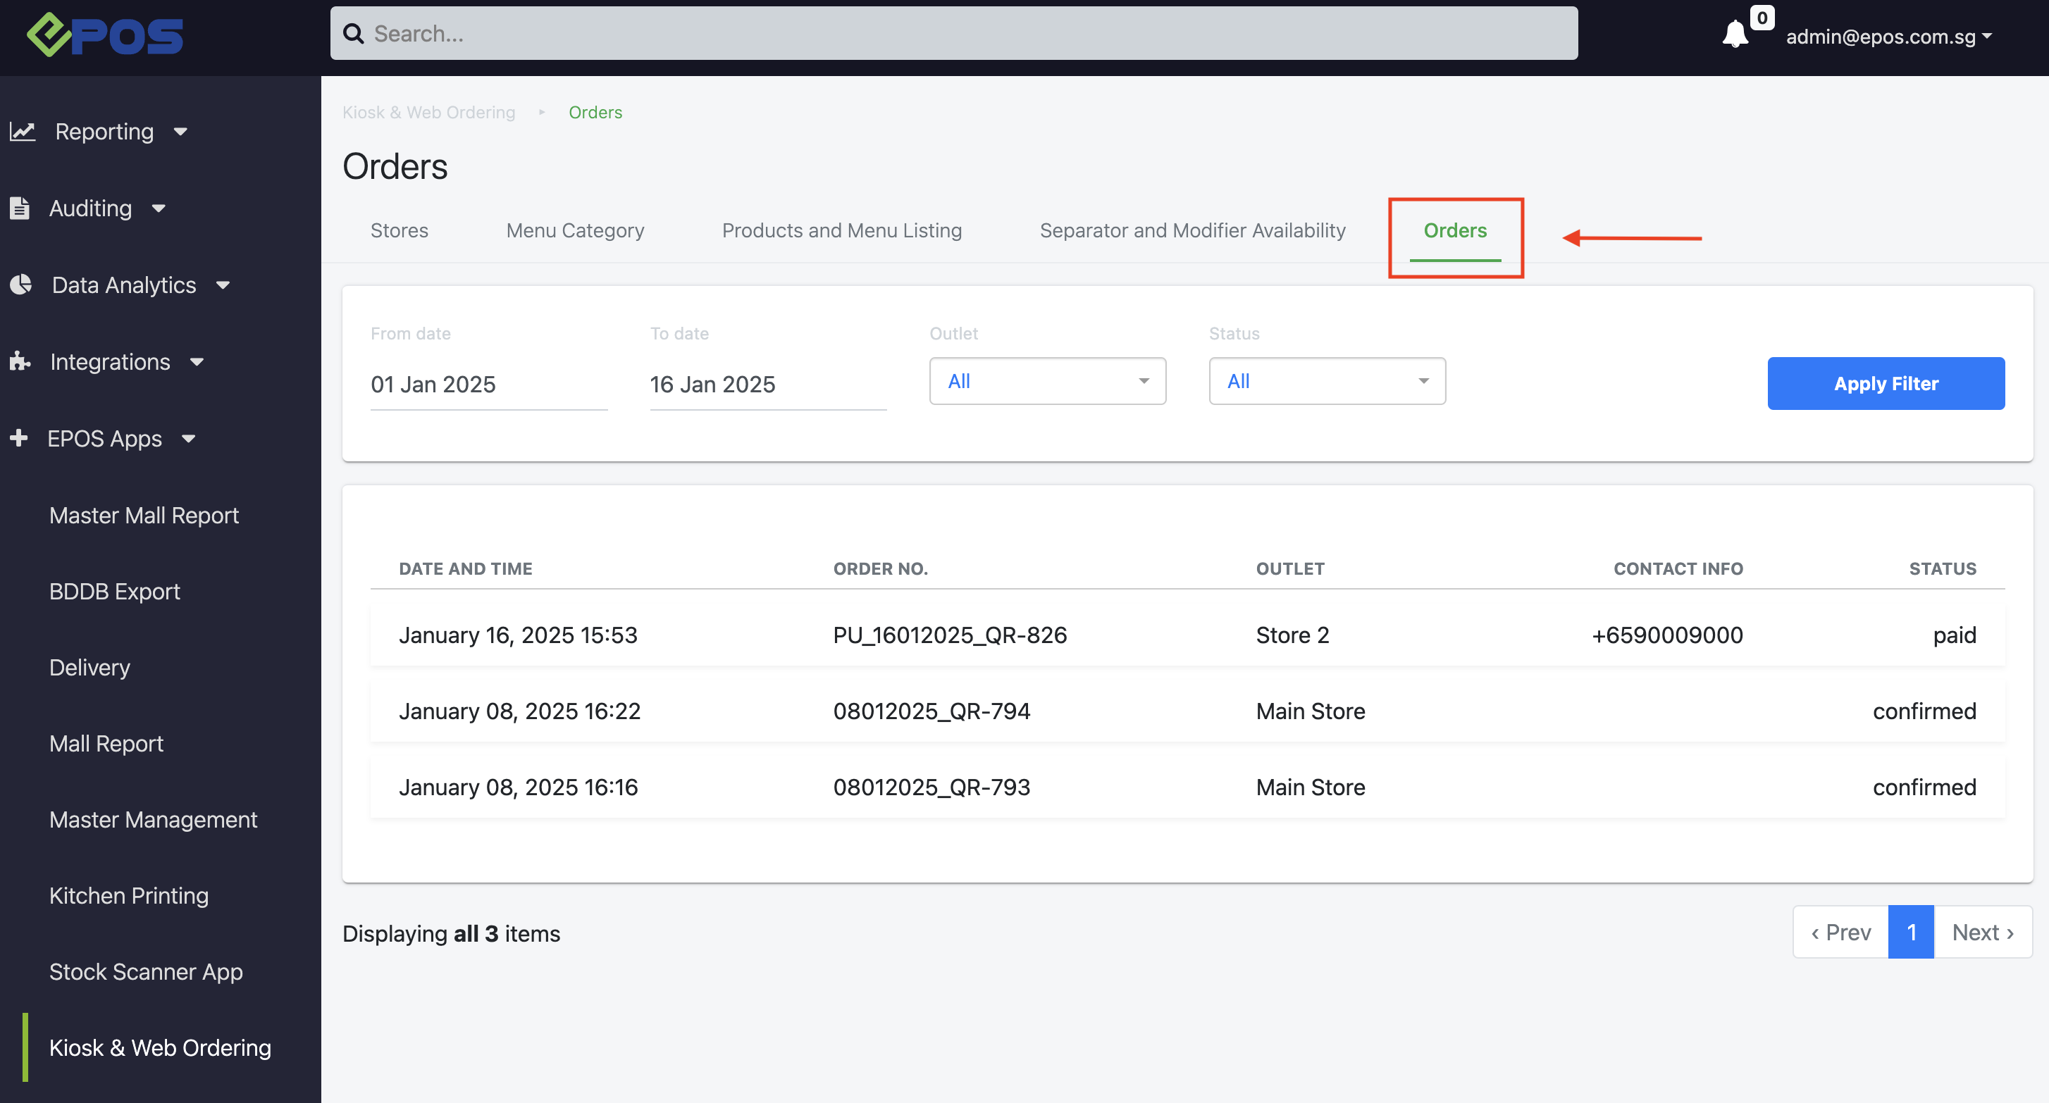The image size is (2049, 1103).
Task: Open Delivery in sidebar
Action: pos(90,667)
